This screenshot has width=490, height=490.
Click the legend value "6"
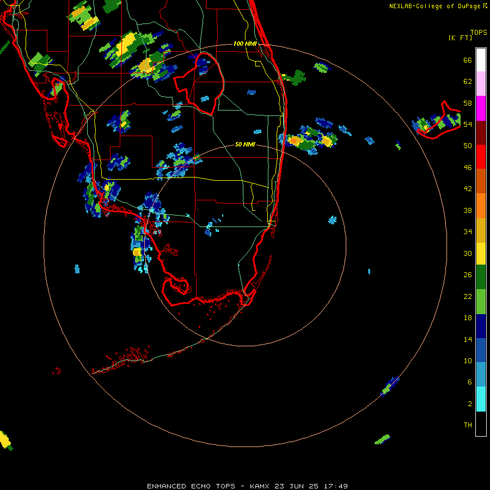point(470,382)
